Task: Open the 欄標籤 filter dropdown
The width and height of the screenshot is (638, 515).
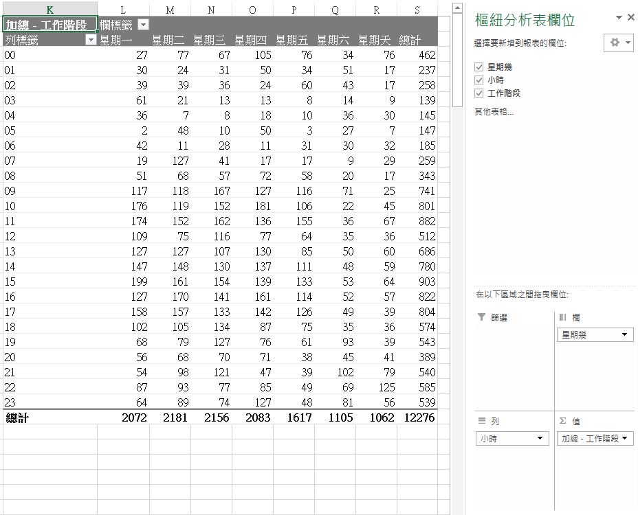Action: coord(143,25)
